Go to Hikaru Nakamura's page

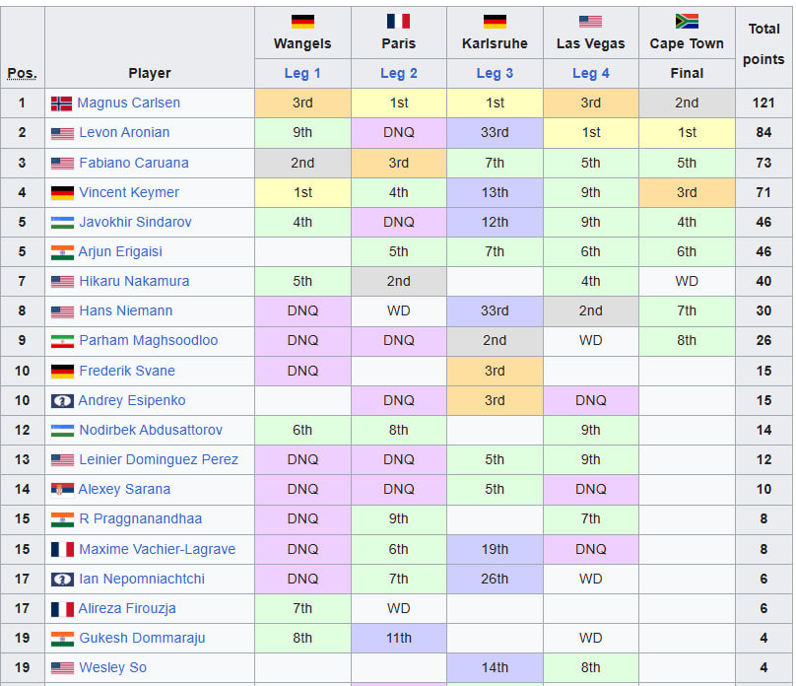(134, 282)
